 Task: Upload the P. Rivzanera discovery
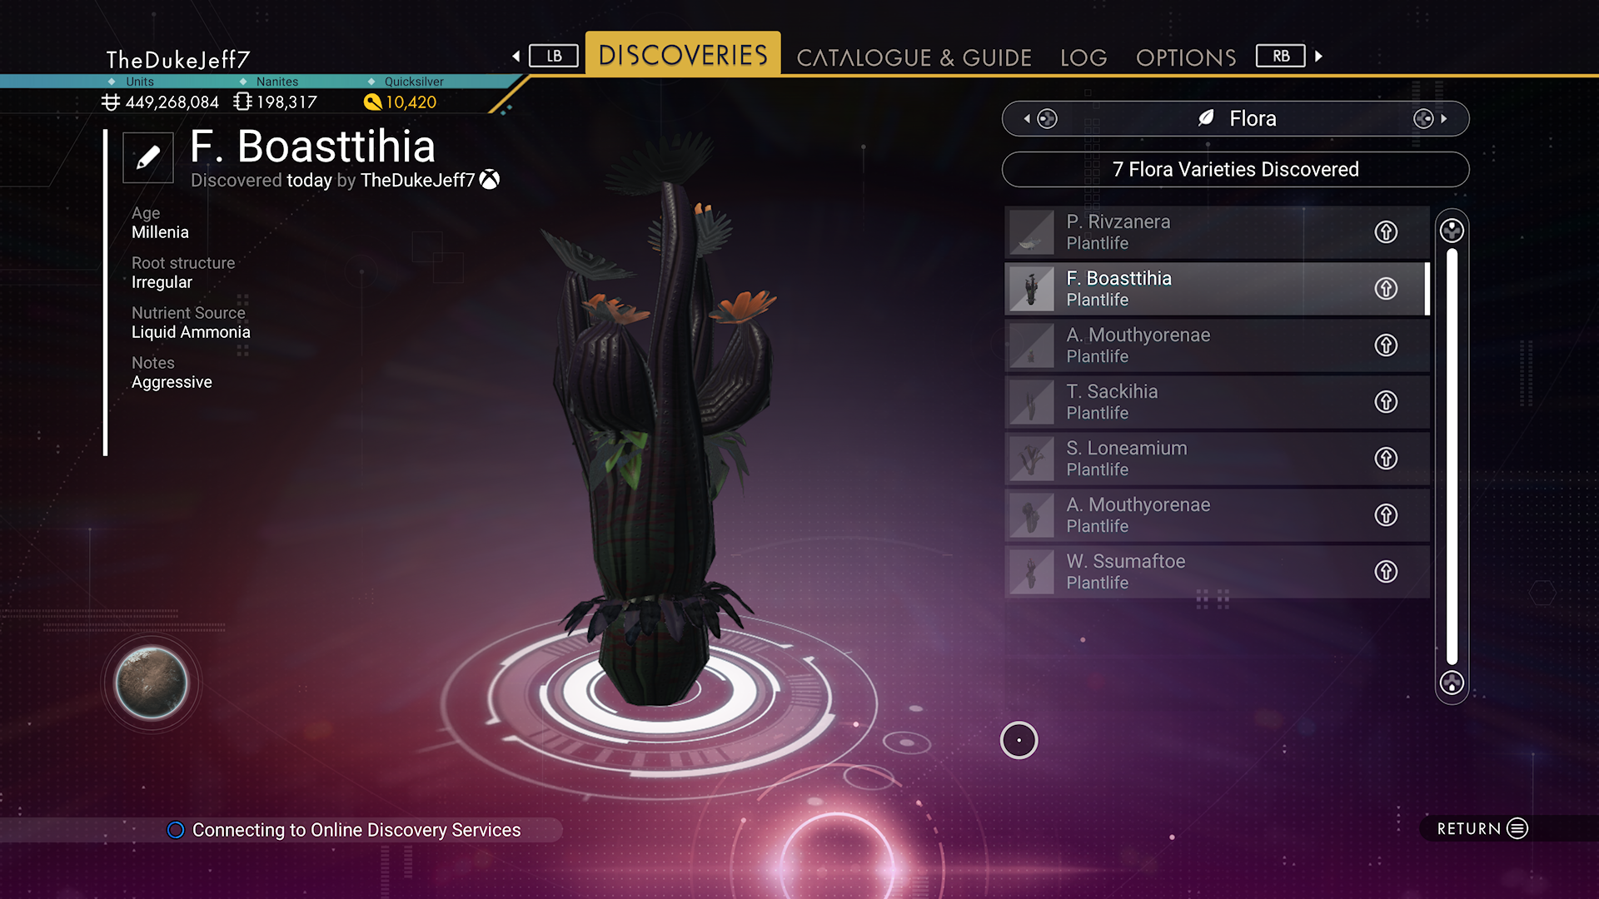[1386, 232]
